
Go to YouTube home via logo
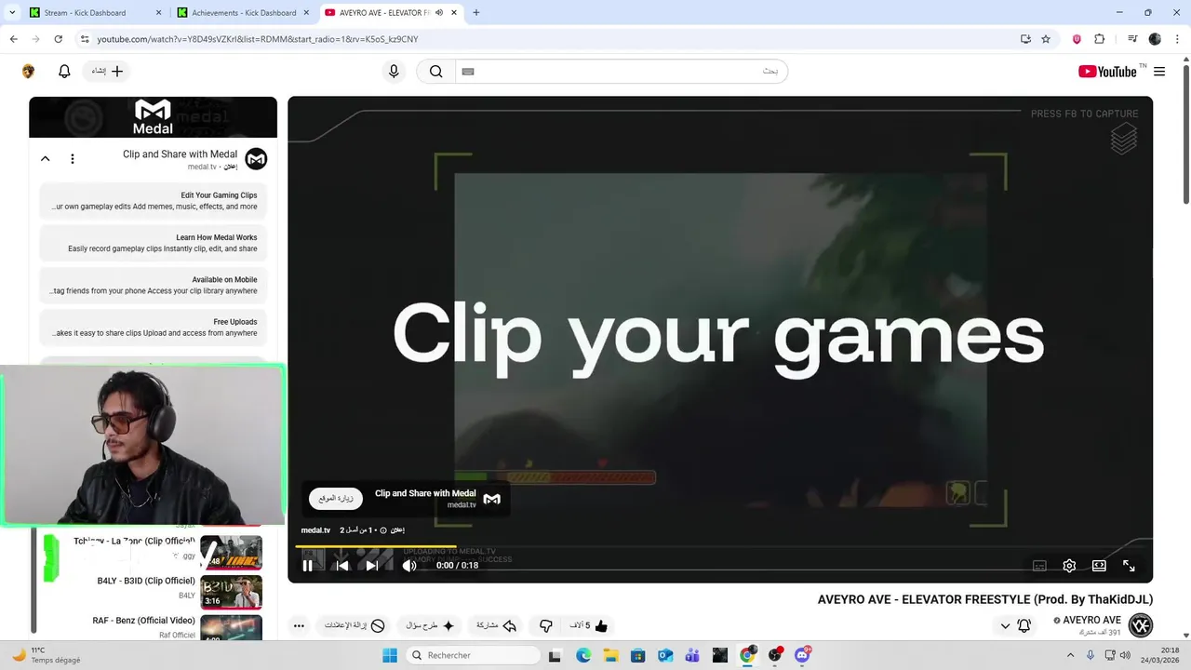[1107, 72]
